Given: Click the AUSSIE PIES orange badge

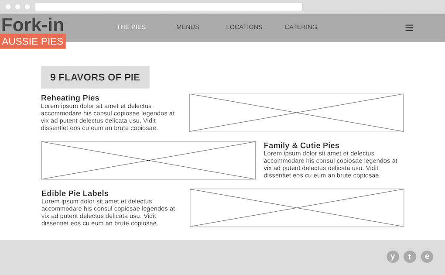Looking at the screenshot, I should (x=33, y=41).
